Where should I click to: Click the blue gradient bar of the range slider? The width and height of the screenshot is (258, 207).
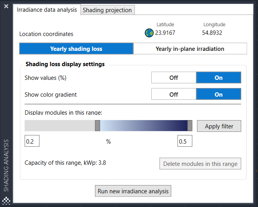pos(143,126)
